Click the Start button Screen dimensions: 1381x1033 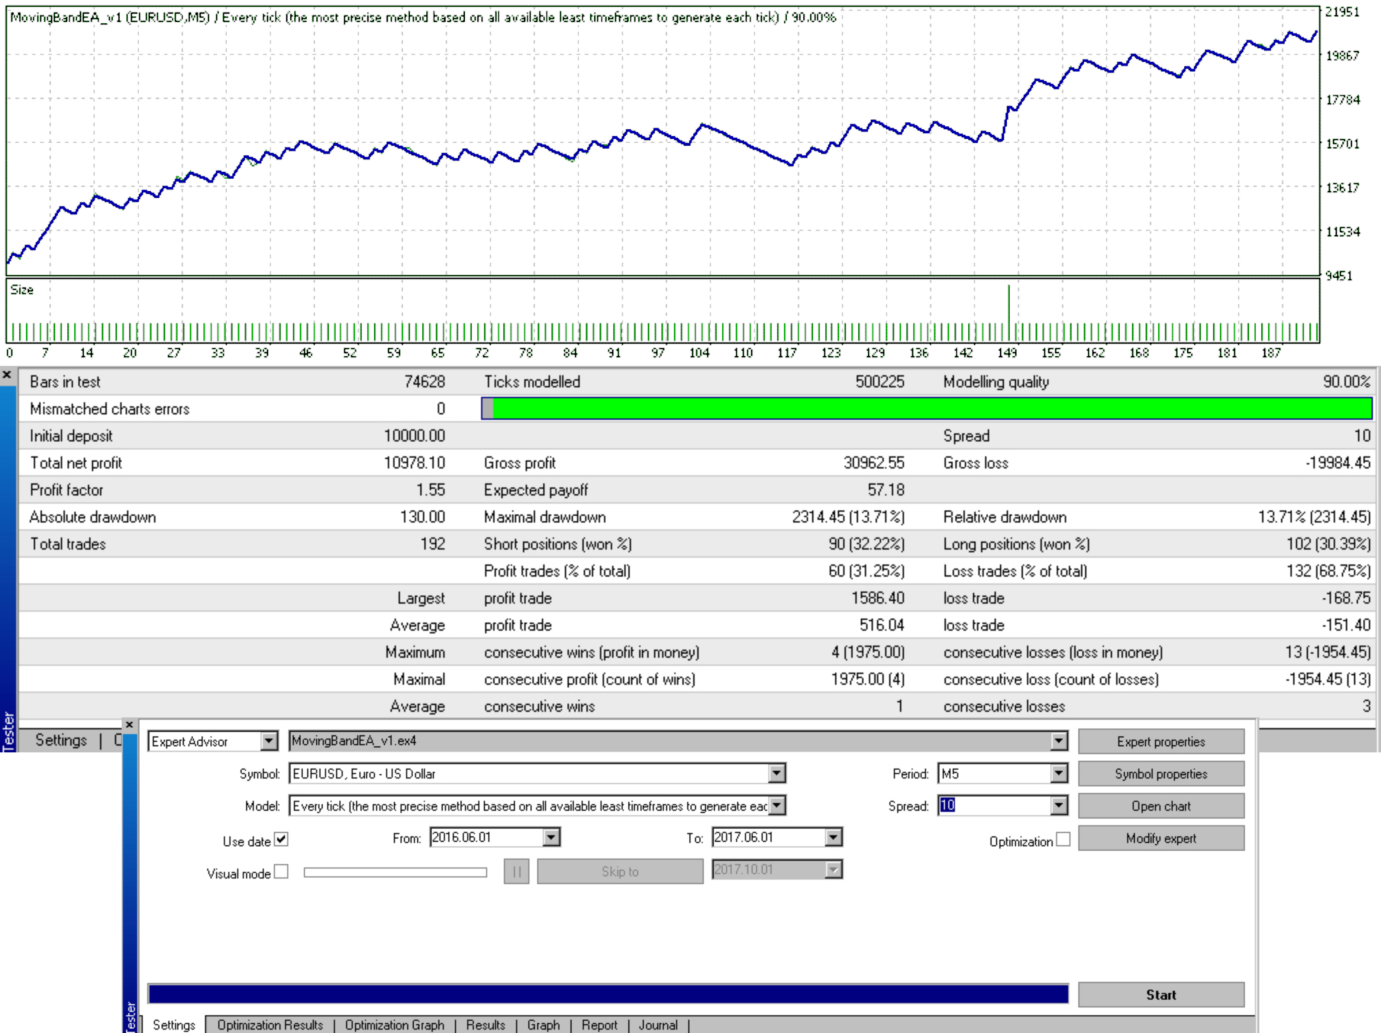(x=1161, y=995)
